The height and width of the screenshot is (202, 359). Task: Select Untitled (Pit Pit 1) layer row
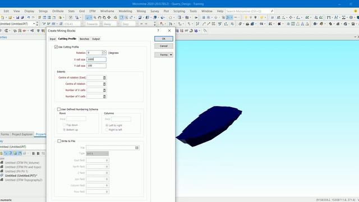pos(16,171)
